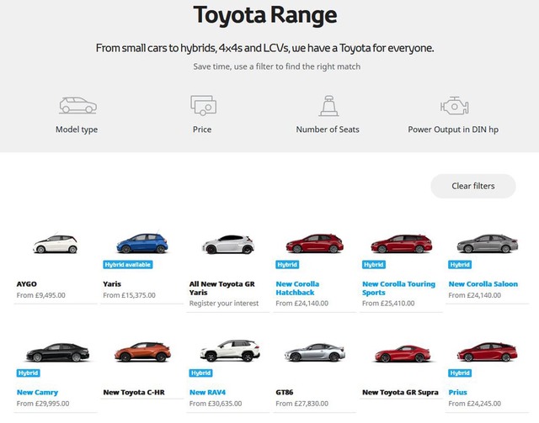
Task: Open the New Toyota C-HR title
Action: 134,392
